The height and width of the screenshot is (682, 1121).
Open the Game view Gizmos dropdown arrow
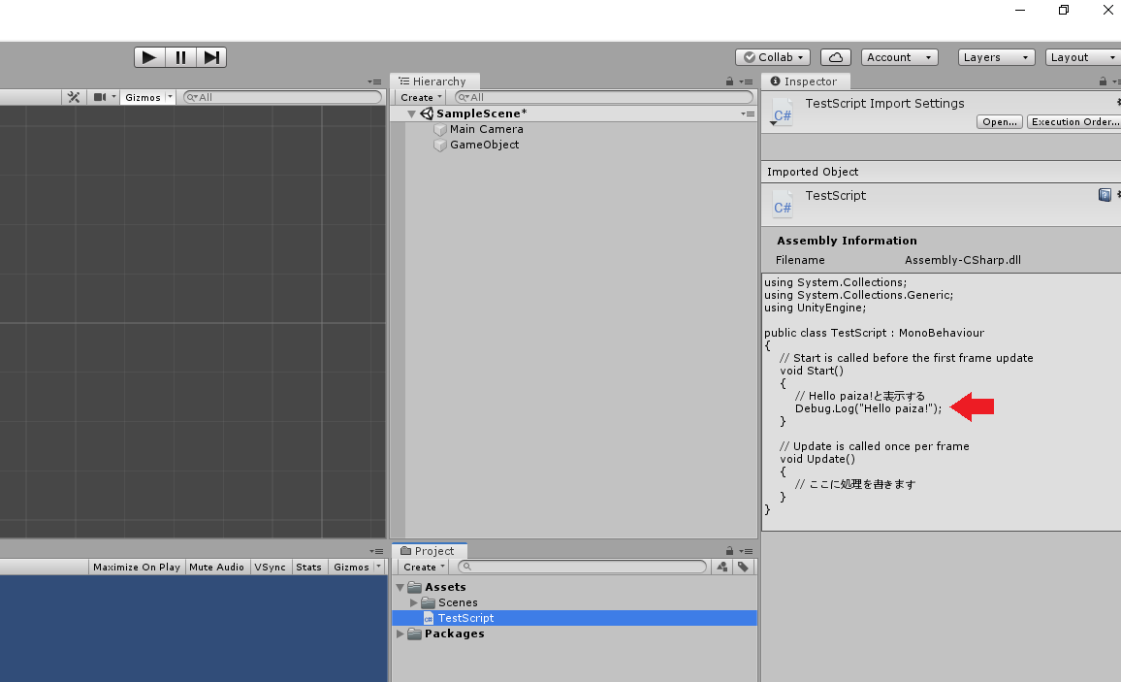pyautogui.click(x=379, y=567)
